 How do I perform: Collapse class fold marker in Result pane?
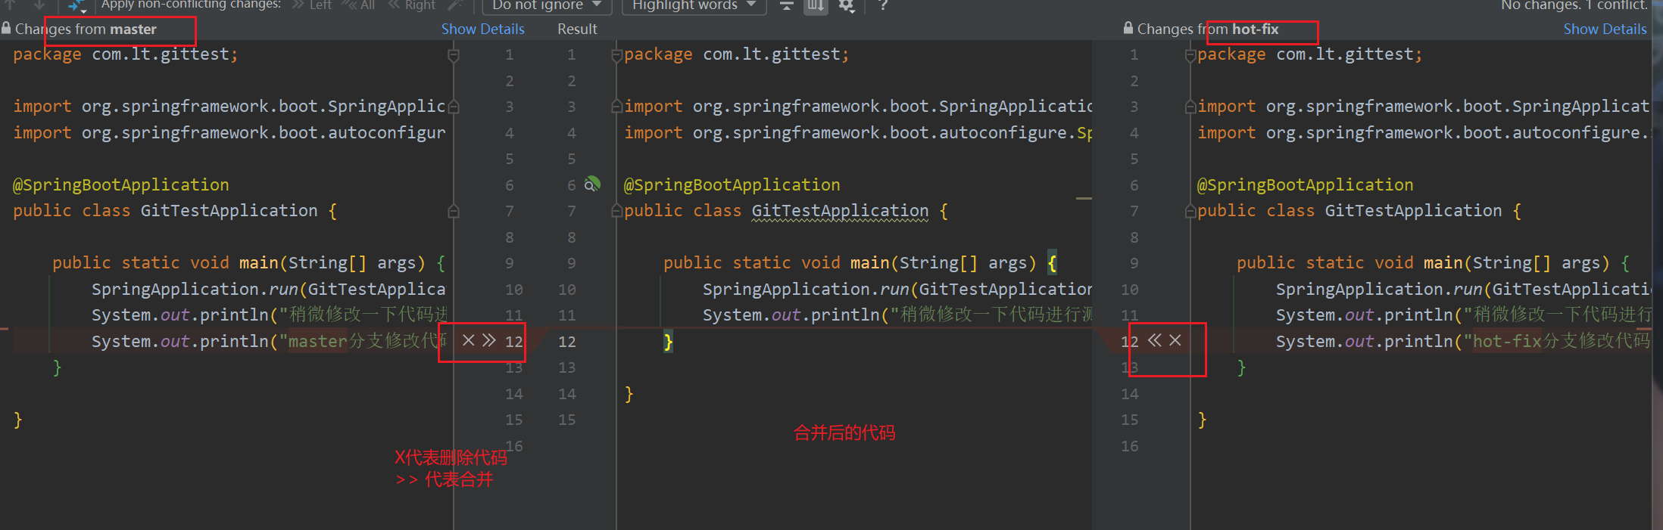(616, 211)
